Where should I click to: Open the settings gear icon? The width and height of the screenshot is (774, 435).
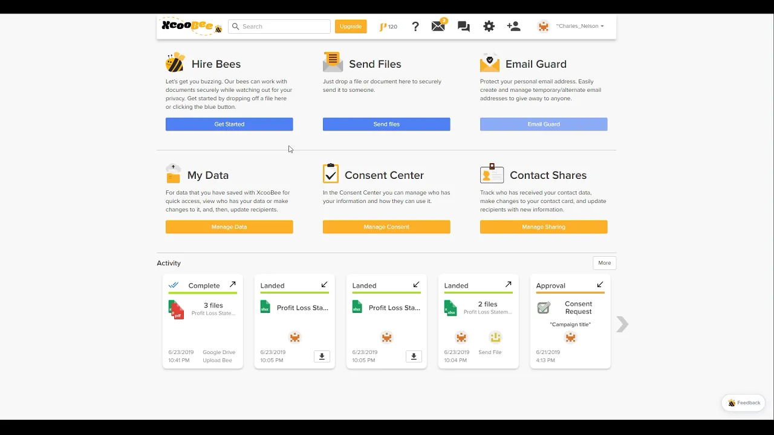coord(489,27)
